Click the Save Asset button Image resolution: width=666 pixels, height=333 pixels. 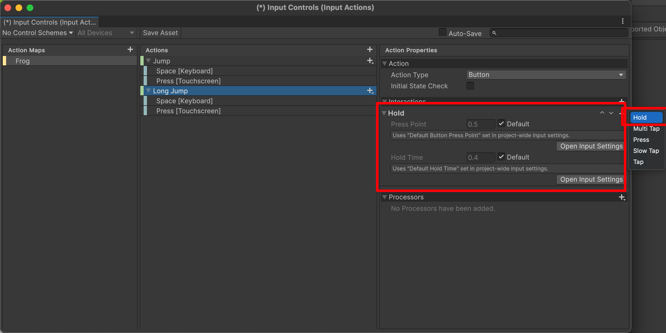pos(160,33)
